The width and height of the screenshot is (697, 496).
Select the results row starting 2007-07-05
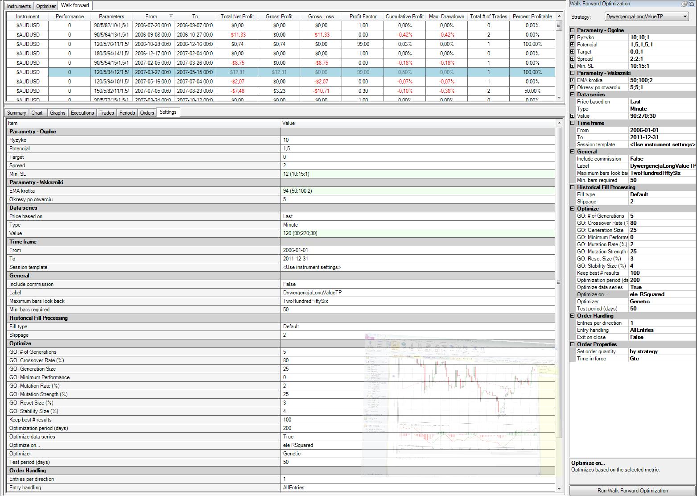click(281, 91)
